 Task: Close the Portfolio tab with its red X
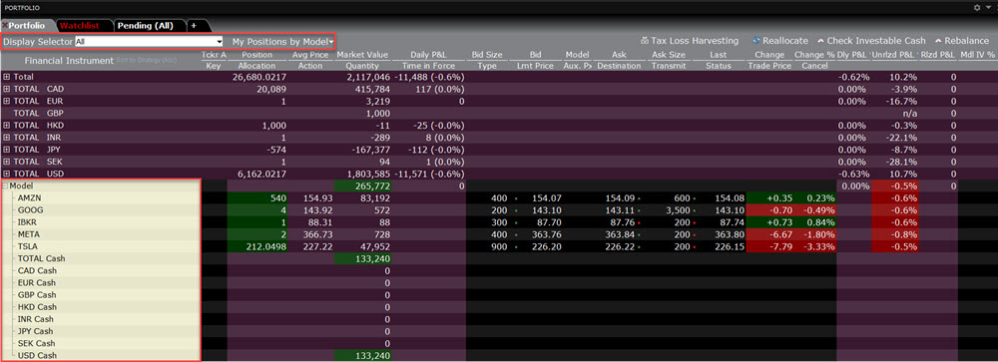tap(4, 26)
